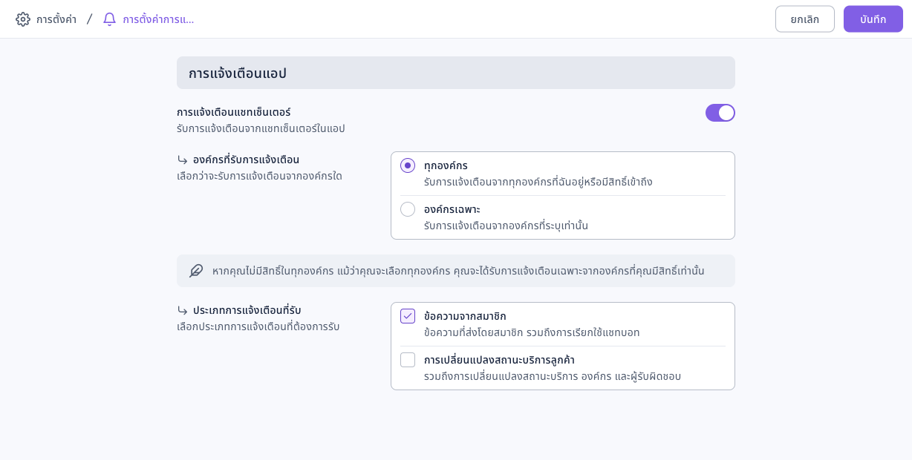Open the การตั้งค่า breadcrumb link
The image size is (912, 460).
click(x=56, y=19)
